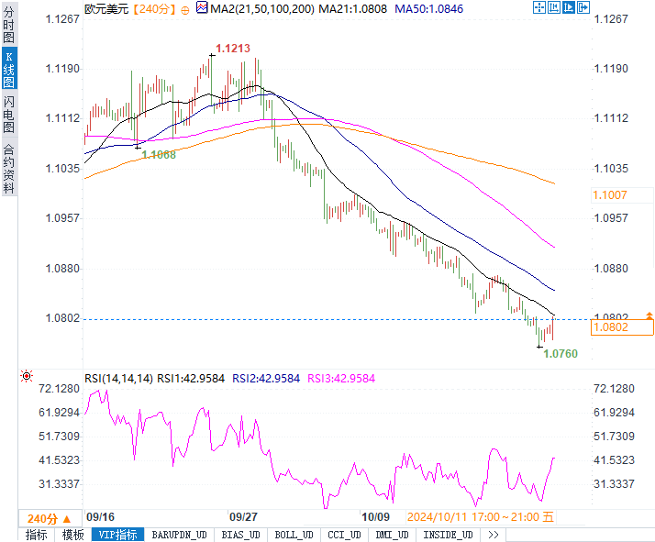Click the RSI3:42.9584 value
This screenshot has height=542, width=655.
click(x=341, y=379)
